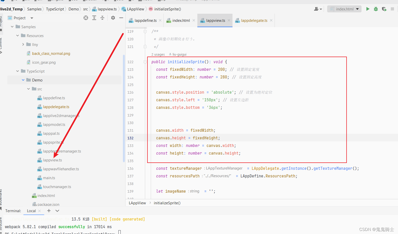
Task: Open lappdelegate.ts from project tree
Action: click(56, 107)
